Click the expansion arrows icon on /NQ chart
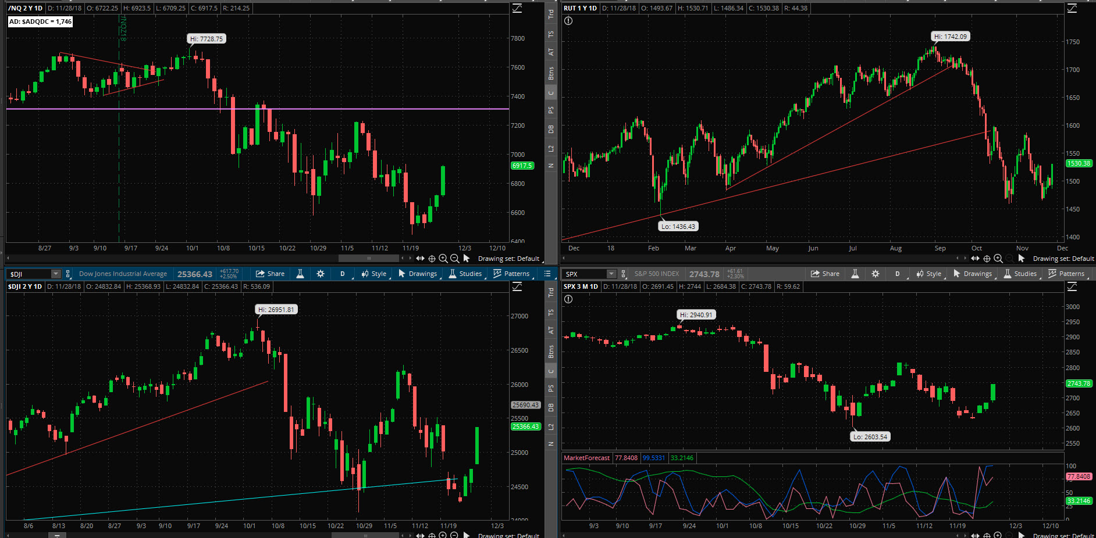 (420, 259)
